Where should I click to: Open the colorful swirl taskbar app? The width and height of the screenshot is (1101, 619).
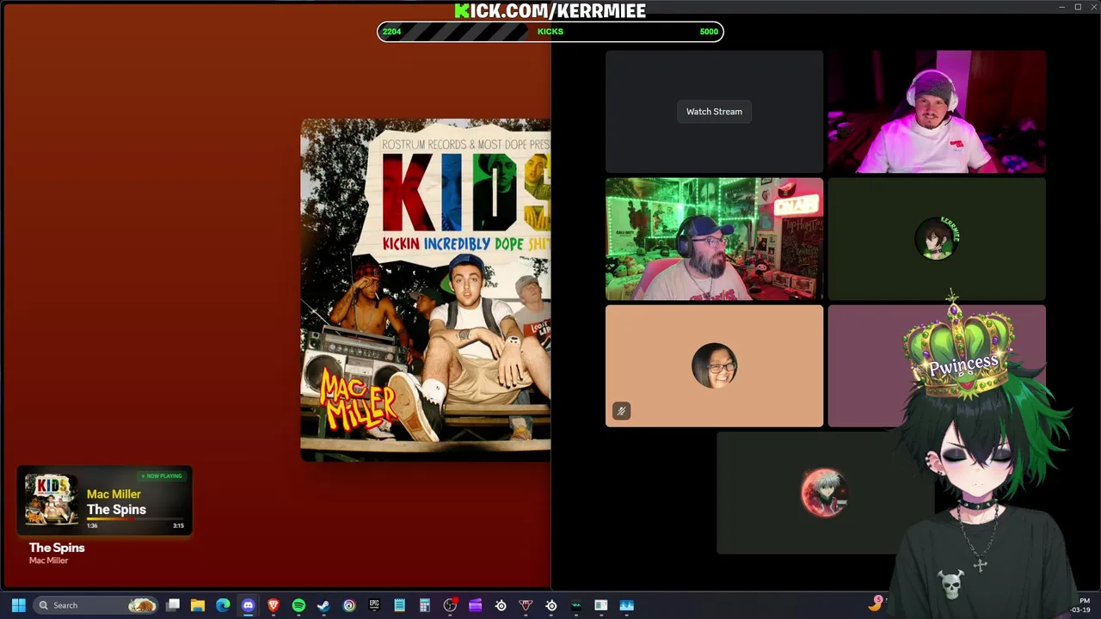[349, 605]
